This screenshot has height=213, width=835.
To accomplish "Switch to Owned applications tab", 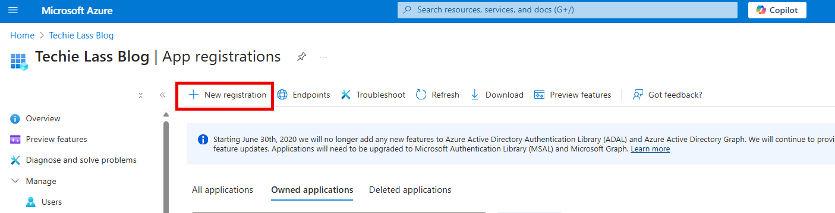I will pyautogui.click(x=312, y=190).
